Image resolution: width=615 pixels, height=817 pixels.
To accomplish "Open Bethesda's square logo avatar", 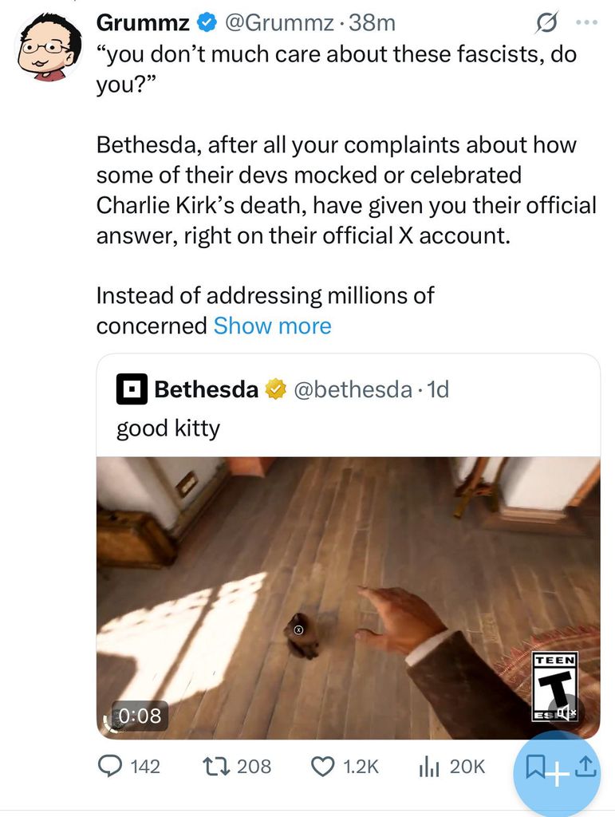I will click(132, 389).
